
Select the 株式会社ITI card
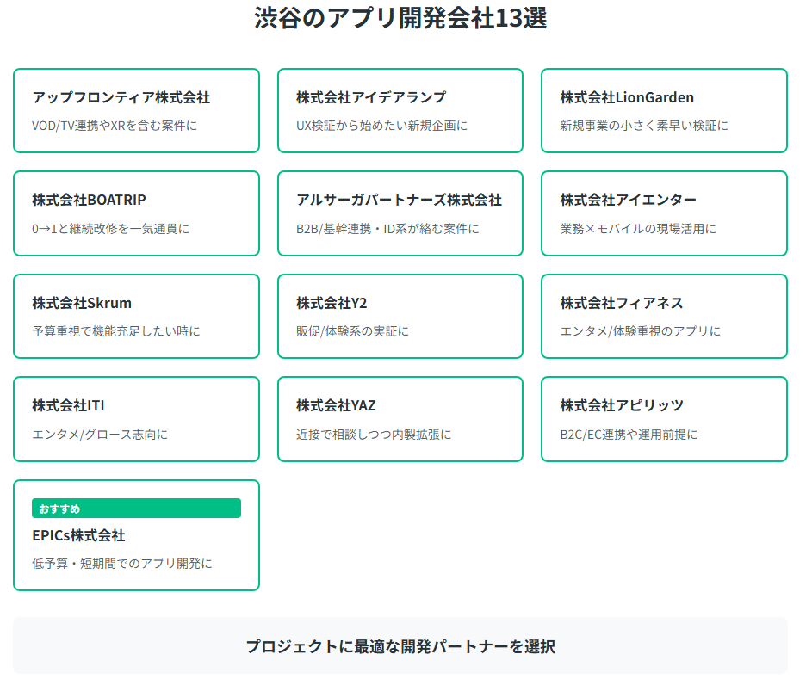136,419
